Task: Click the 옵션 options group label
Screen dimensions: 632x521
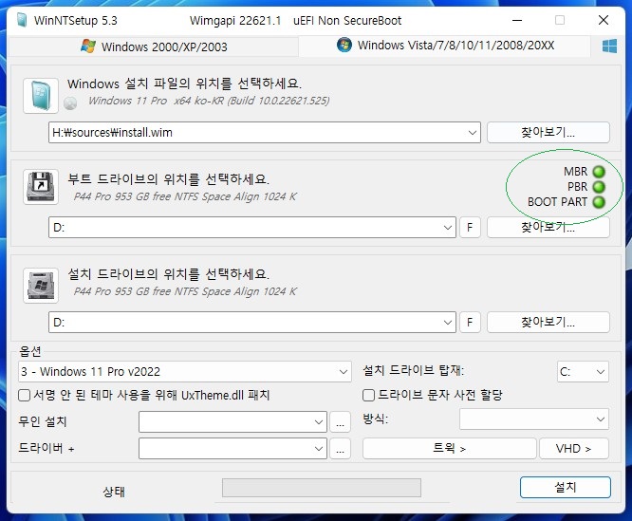Action: (30, 351)
